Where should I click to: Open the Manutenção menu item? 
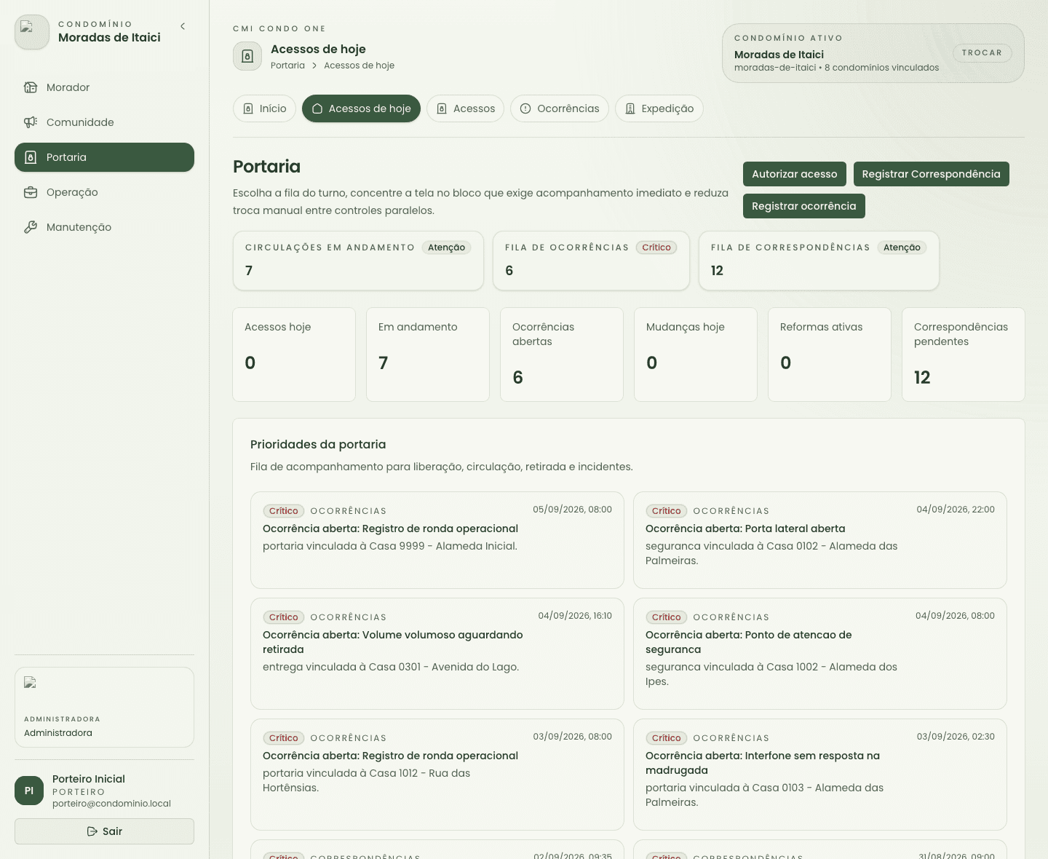[x=104, y=227]
